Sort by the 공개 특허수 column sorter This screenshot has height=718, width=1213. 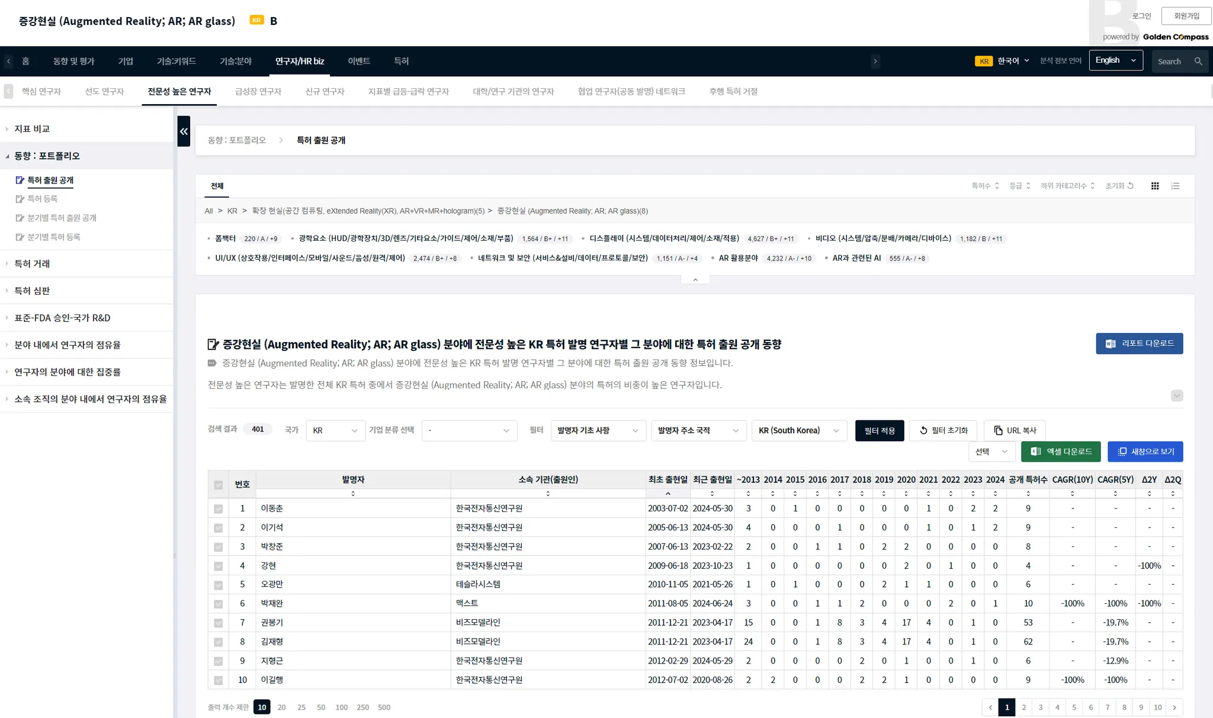(1028, 494)
